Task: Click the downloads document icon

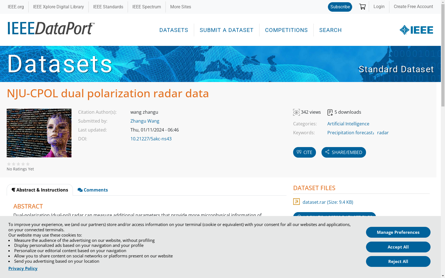Action: pyautogui.click(x=330, y=112)
